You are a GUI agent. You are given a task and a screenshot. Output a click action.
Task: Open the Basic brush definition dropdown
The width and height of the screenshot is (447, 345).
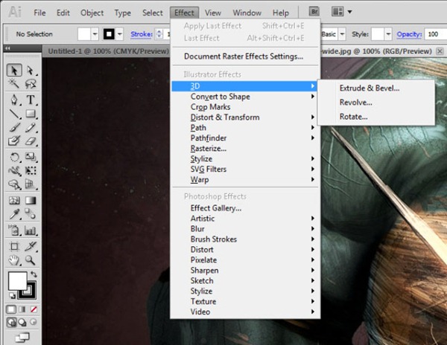[x=342, y=34]
